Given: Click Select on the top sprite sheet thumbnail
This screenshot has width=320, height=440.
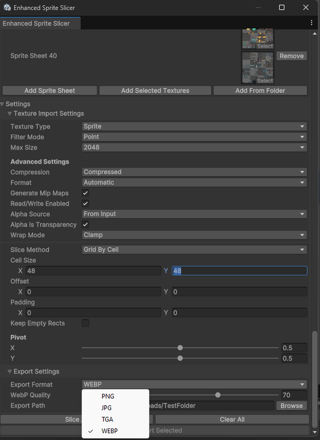Looking at the screenshot, I should 265,46.
